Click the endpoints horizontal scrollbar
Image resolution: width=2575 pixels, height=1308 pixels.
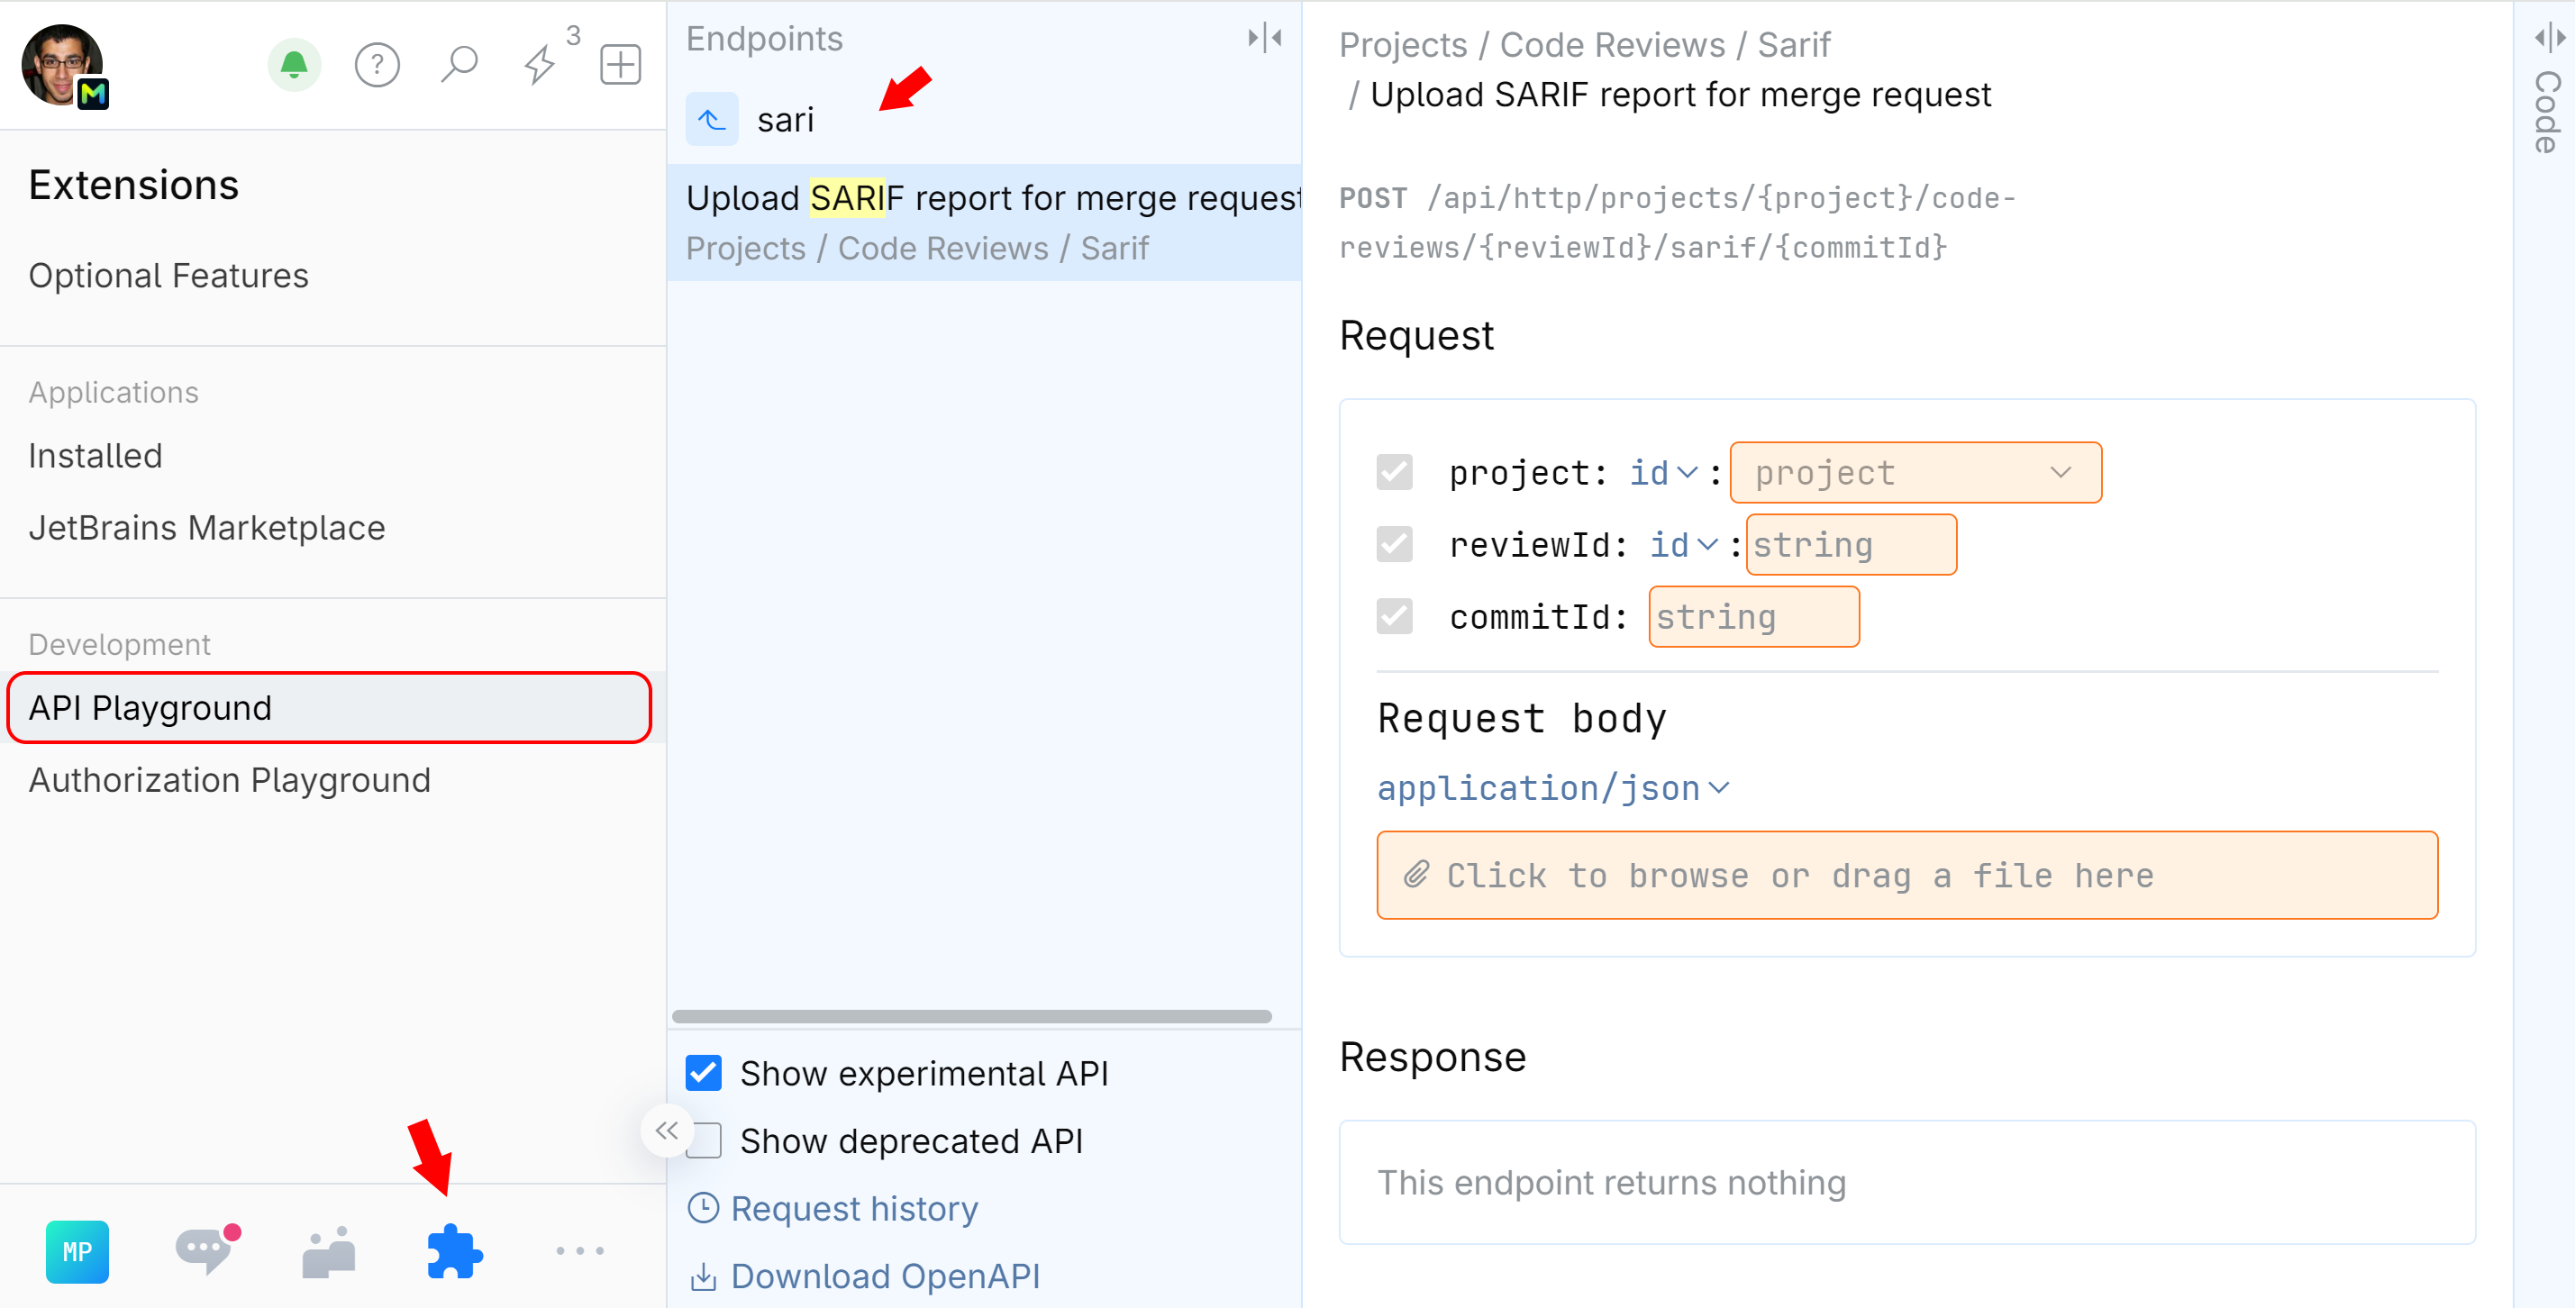point(970,1016)
